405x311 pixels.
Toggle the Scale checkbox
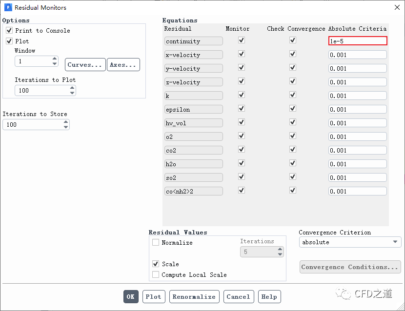[156, 264]
